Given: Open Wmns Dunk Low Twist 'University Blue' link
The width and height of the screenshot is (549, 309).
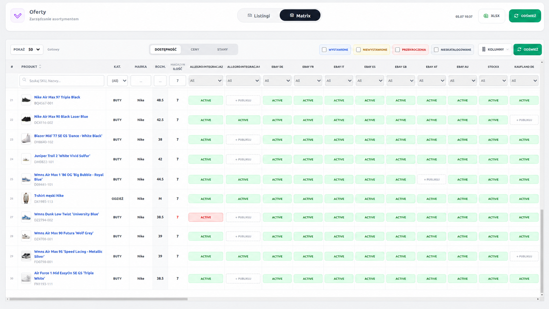Looking at the screenshot, I should [x=67, y=214].
